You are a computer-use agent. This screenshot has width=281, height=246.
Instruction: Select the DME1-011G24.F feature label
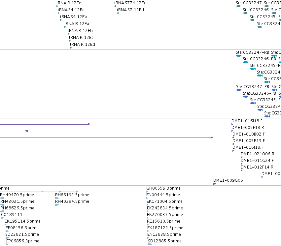[257, 161]
